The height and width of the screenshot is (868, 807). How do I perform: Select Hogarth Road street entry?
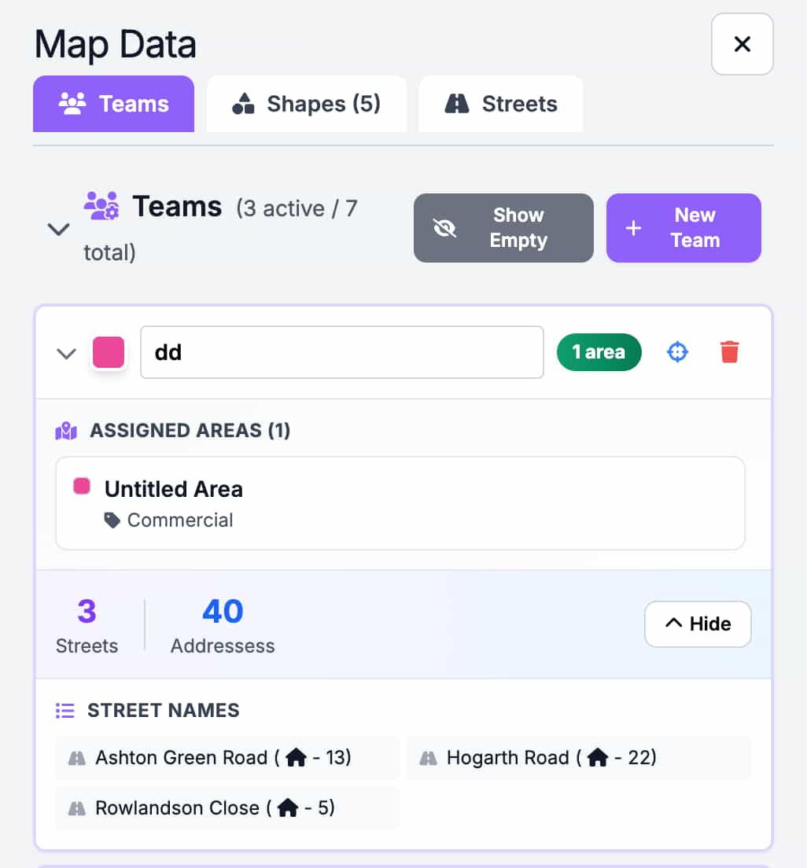[x=579, y=757]
